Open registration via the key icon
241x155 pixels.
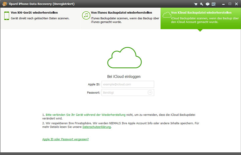pyautogui.click(x=202, y=4)
